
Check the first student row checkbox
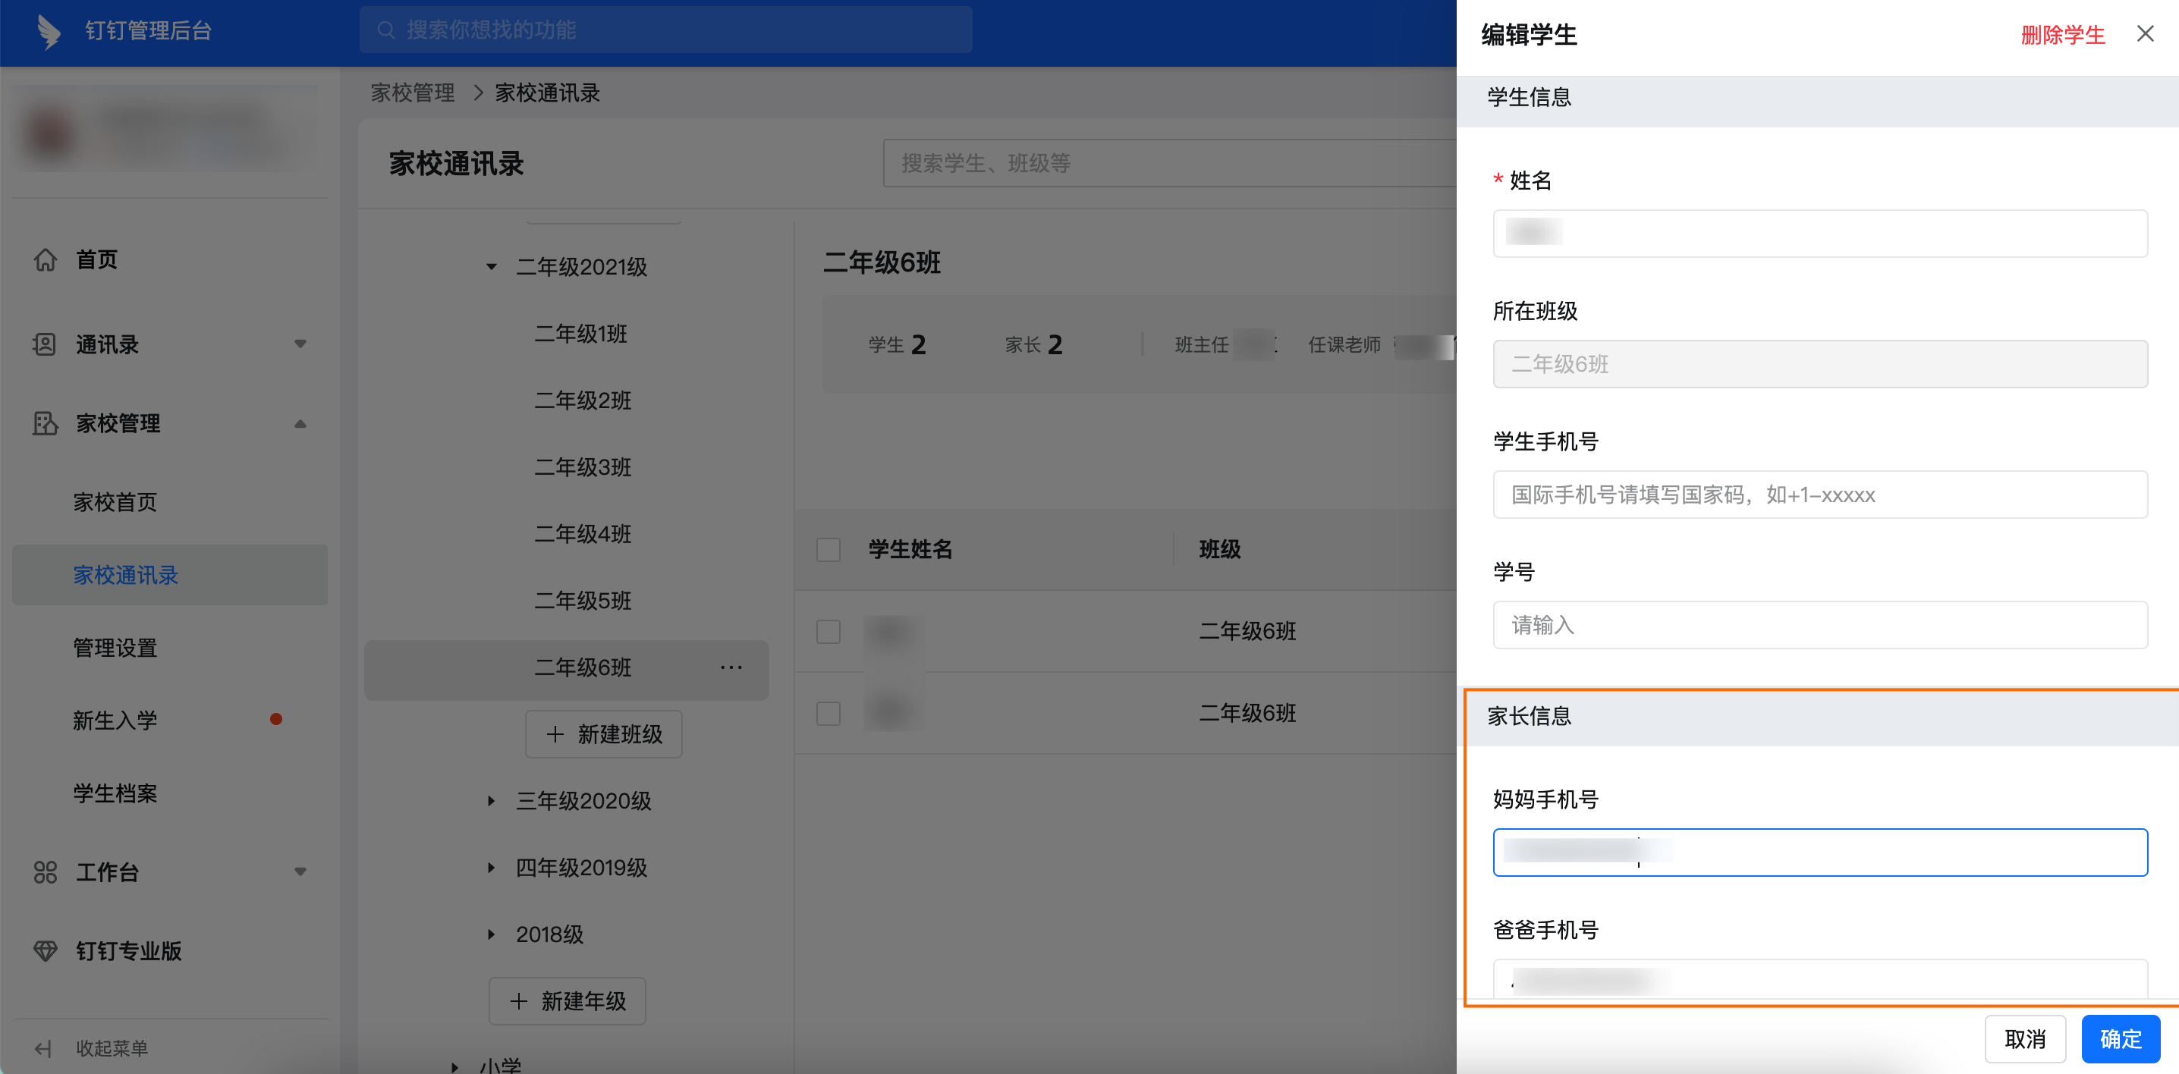[828, 631]
